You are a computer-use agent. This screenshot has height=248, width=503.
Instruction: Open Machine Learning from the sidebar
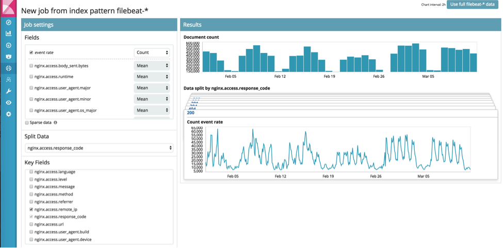(x=9, y=68)
